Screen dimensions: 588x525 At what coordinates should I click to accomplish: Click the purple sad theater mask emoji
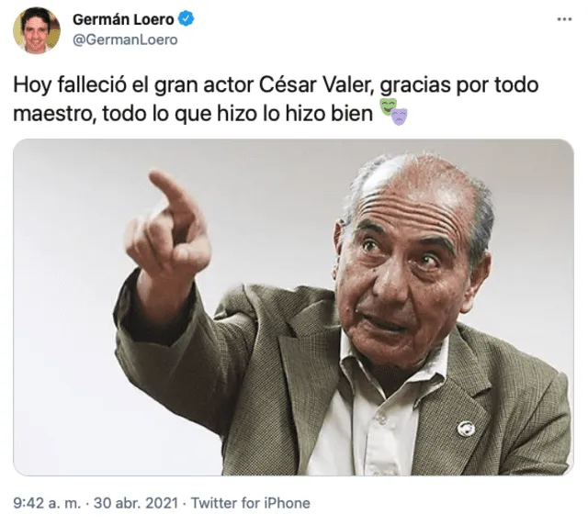click(400, 116)
